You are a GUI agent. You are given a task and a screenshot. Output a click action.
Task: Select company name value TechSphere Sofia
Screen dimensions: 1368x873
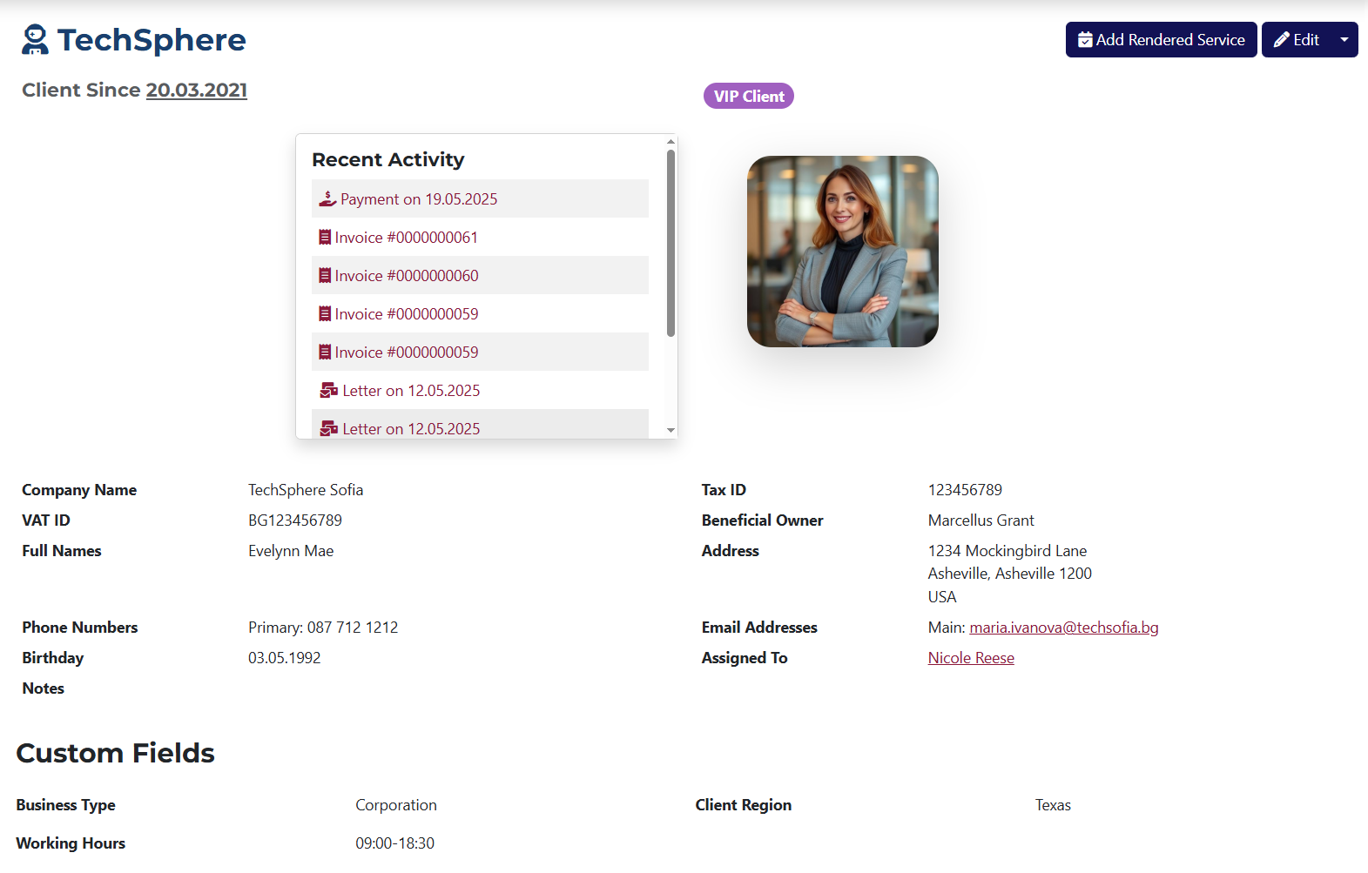(306, 490)
